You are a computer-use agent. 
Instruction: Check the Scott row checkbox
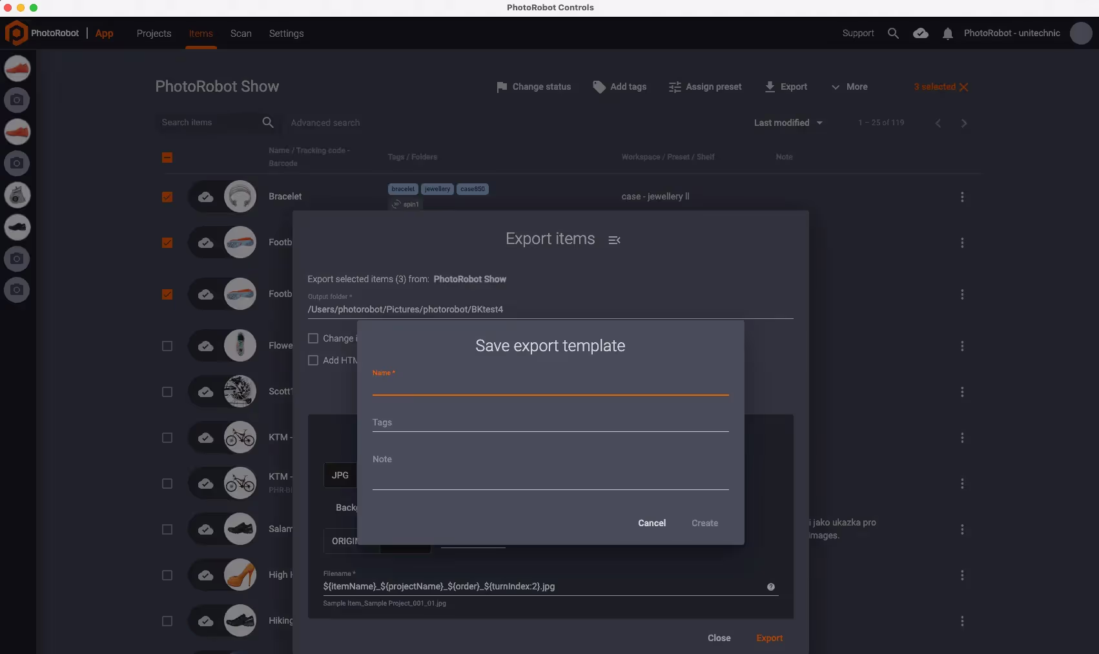(167, 392)
